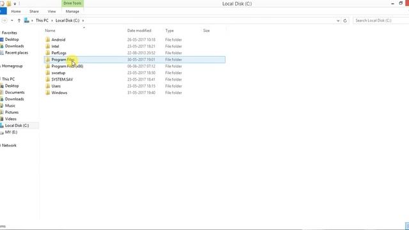409x230 pixels.
Task: Click the swsetup folder name
Action: pyautogui.click(x=58, y=73)
